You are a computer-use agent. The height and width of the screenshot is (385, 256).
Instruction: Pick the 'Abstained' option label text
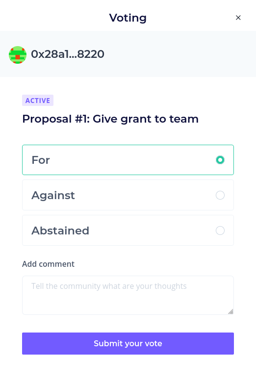(60, 231)
